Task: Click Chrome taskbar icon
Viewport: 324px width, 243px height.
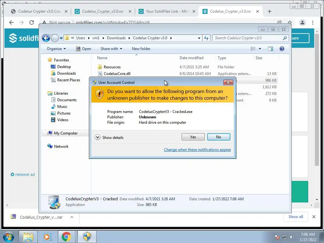Action: click(66, 237)
